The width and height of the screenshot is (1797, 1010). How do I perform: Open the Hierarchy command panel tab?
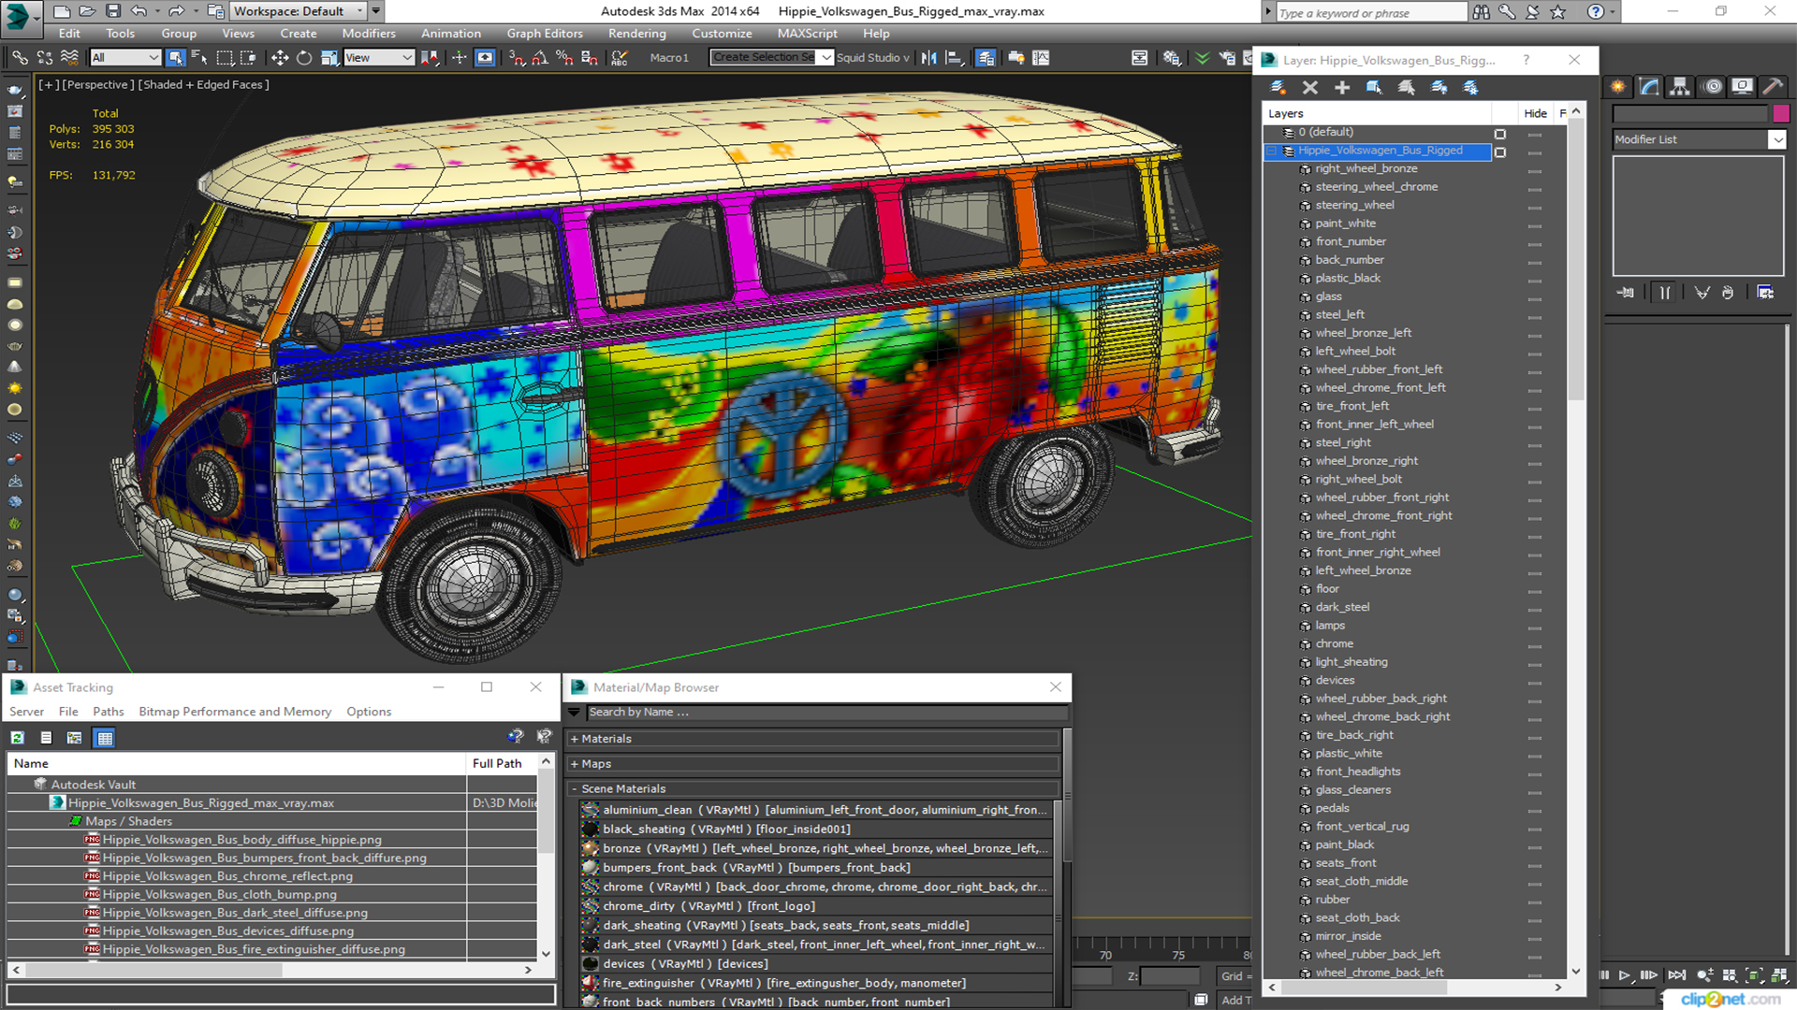click(x=1680, y=87)
